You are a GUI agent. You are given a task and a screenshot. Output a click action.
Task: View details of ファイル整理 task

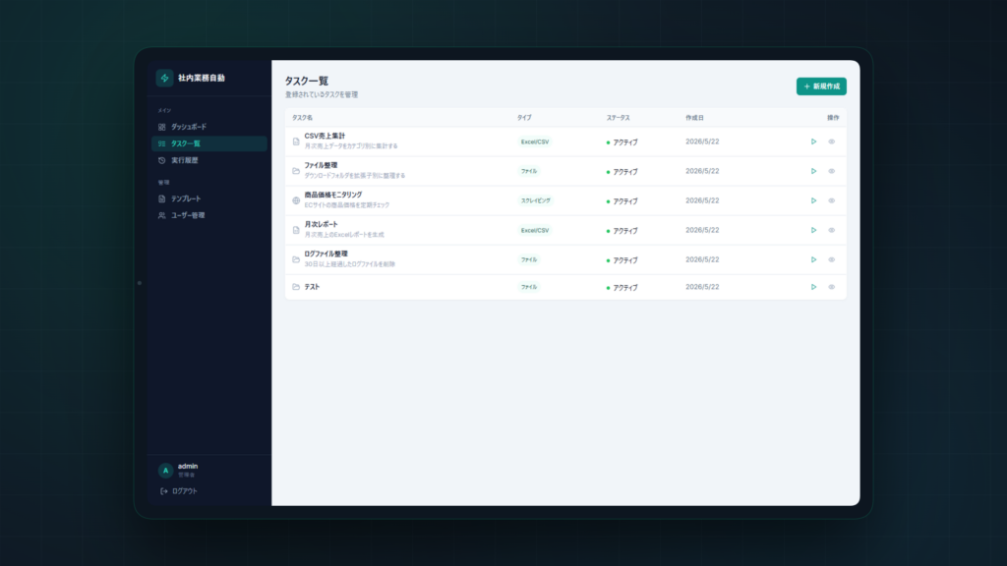832,171
